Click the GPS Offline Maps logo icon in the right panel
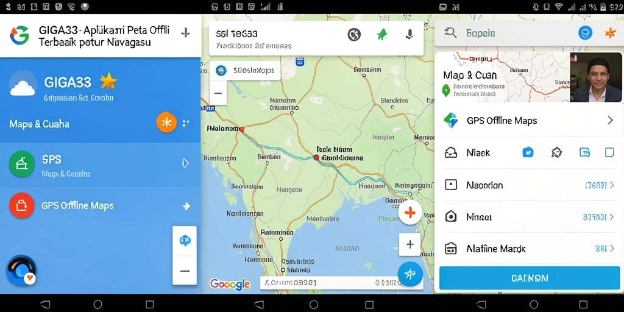This screenshot has width=624, height=312. 451,120
